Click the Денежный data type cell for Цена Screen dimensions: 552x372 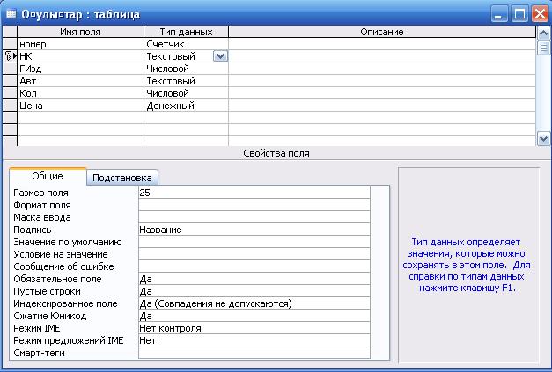[x=185, y=106]
